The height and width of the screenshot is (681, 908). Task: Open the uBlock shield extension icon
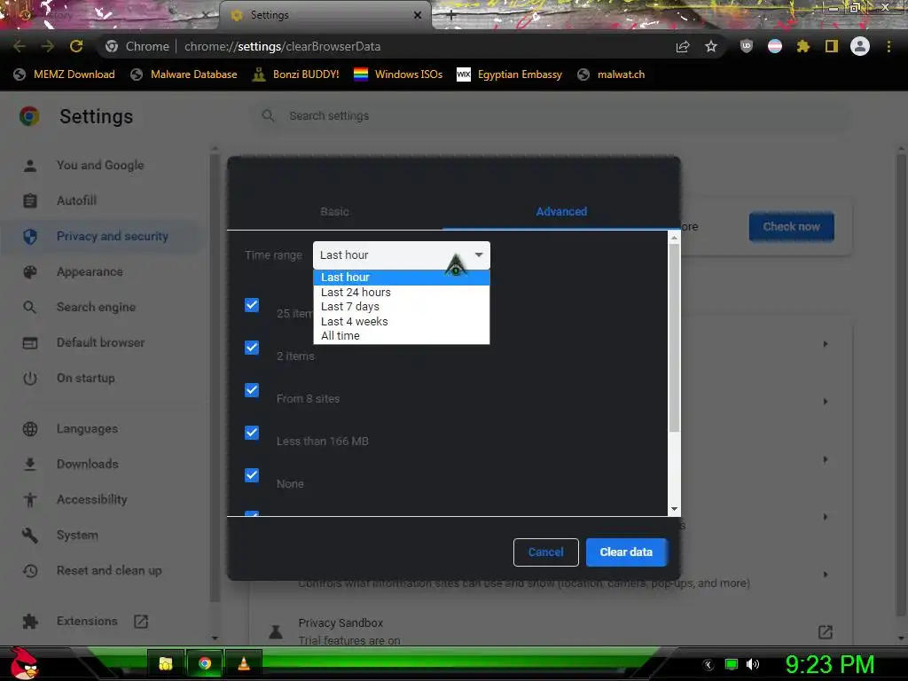[x=747, y=46]
